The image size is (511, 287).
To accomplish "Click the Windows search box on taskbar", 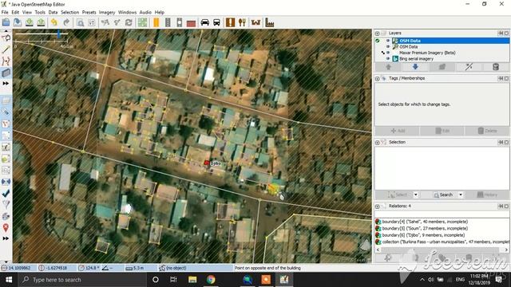I will [82, 280].
